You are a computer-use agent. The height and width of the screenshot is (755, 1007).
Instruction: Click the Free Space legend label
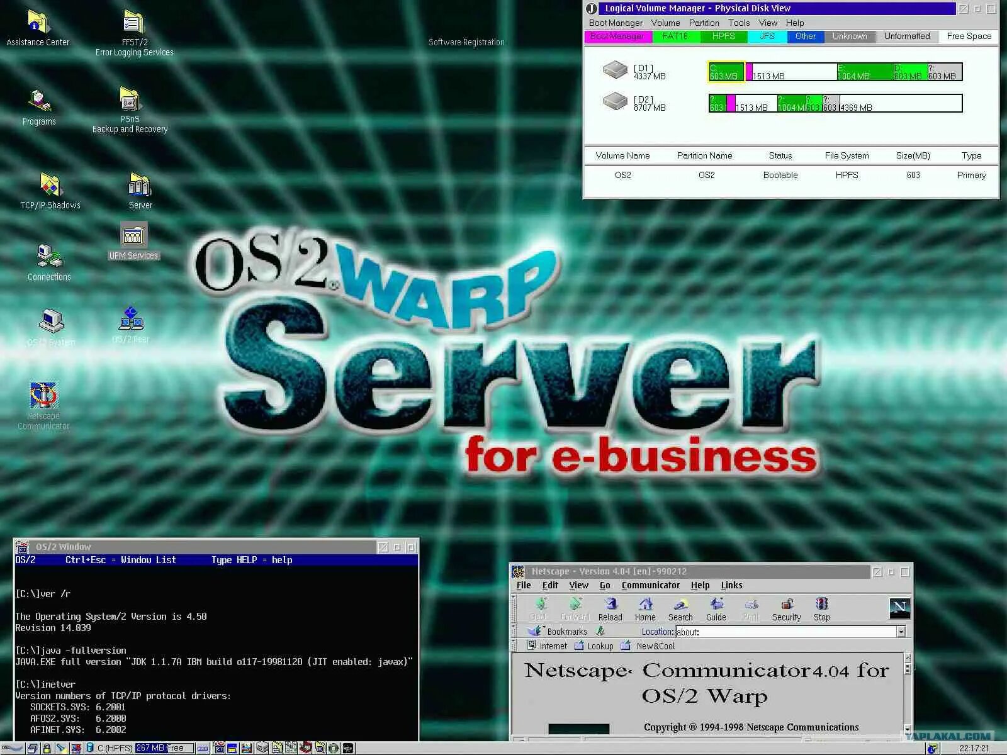click(969, 36)
